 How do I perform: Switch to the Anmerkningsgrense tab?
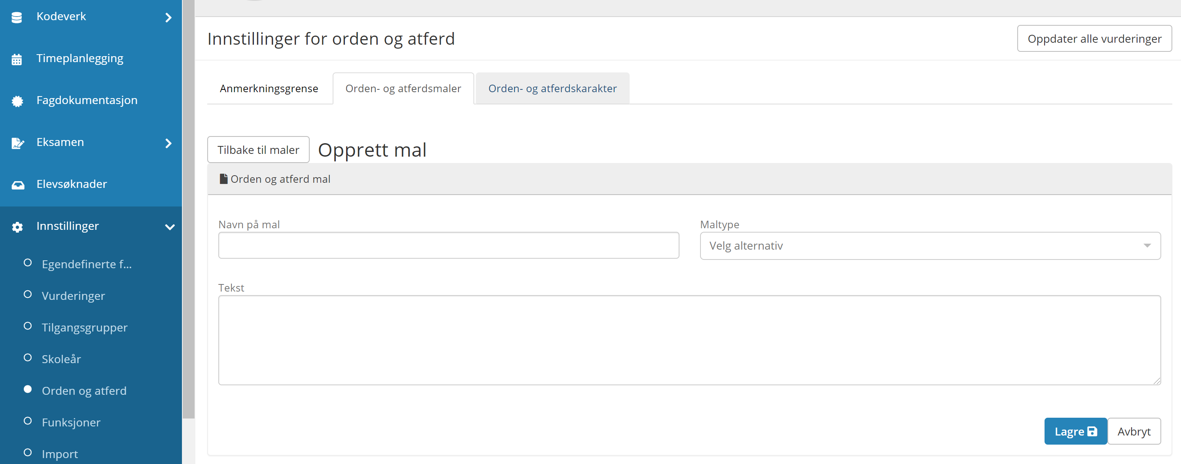[269, 89]
